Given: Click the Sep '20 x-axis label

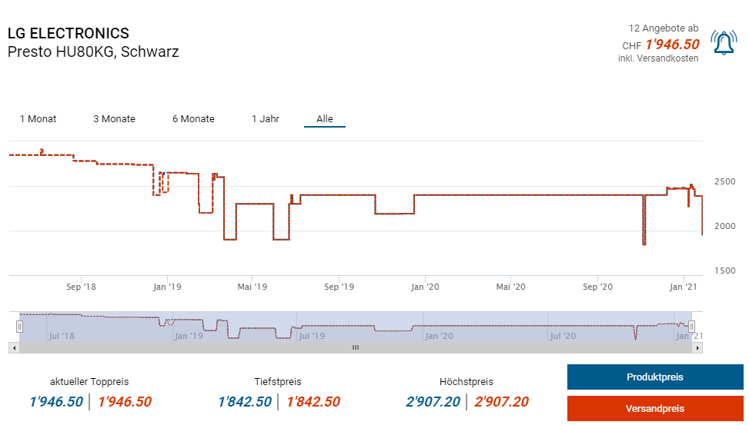Looking at the screenshot, I should (x=597, y=287).
